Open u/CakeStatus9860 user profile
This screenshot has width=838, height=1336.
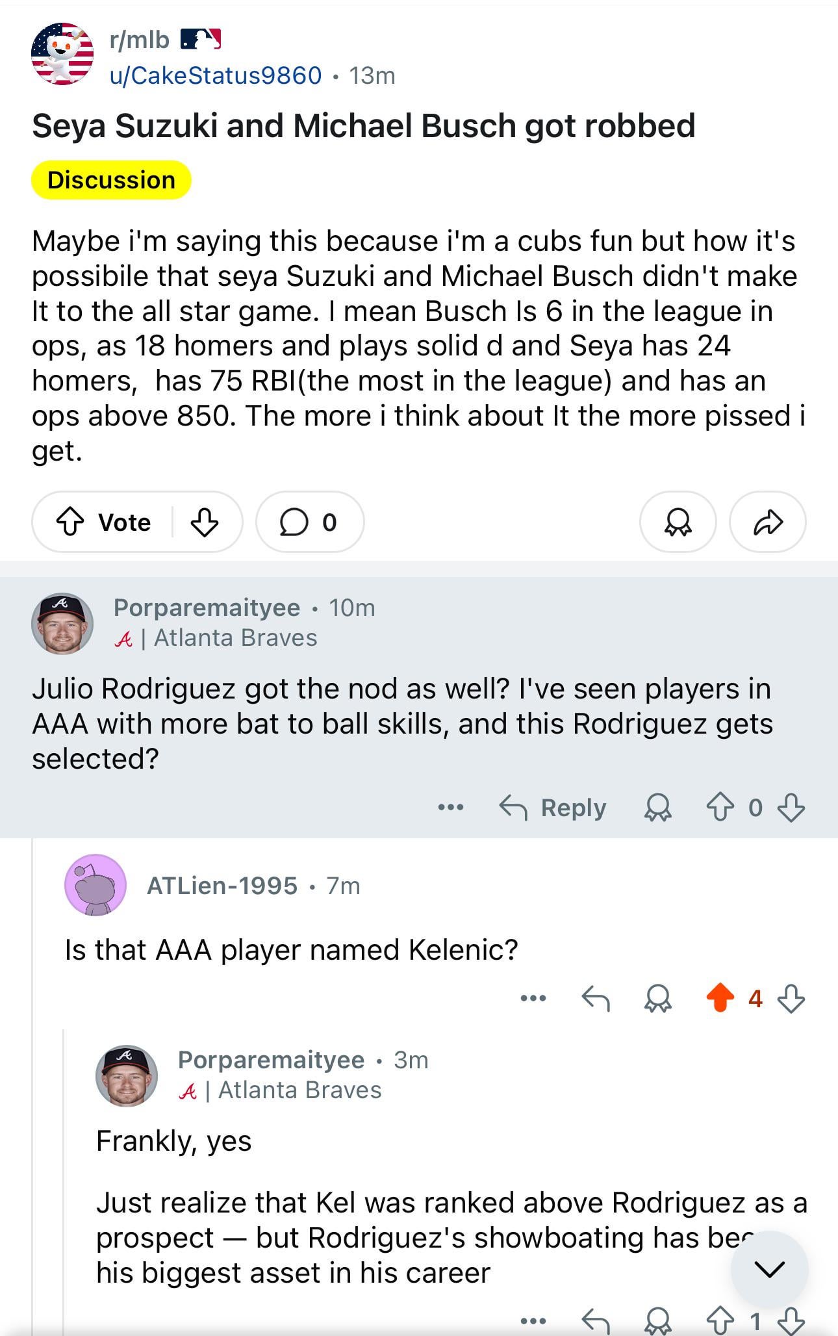point(216,75)
